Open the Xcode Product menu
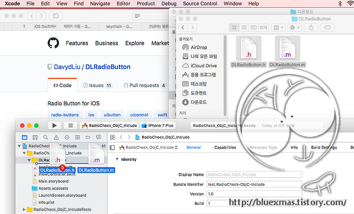This screenshot has height=214, width=354. [146, 3]
